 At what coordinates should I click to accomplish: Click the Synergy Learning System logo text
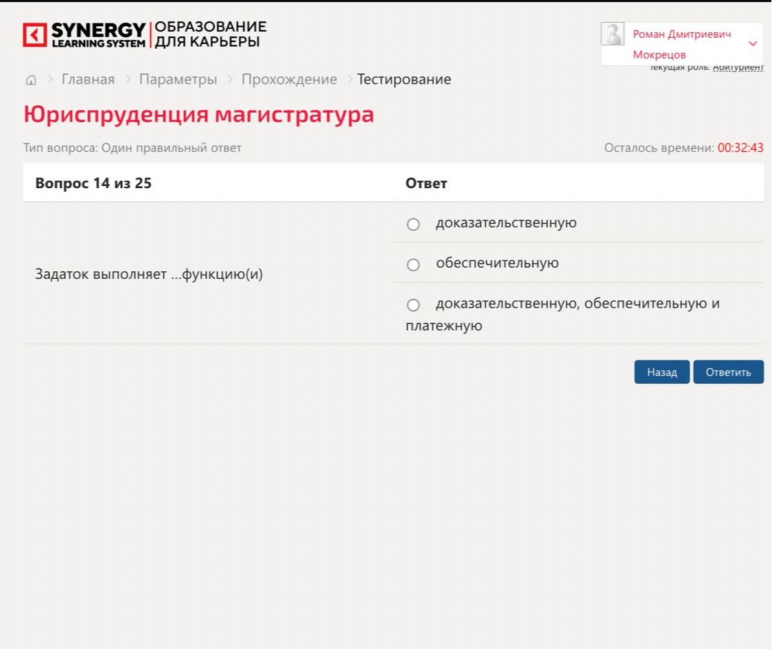(x=98, y=35)
